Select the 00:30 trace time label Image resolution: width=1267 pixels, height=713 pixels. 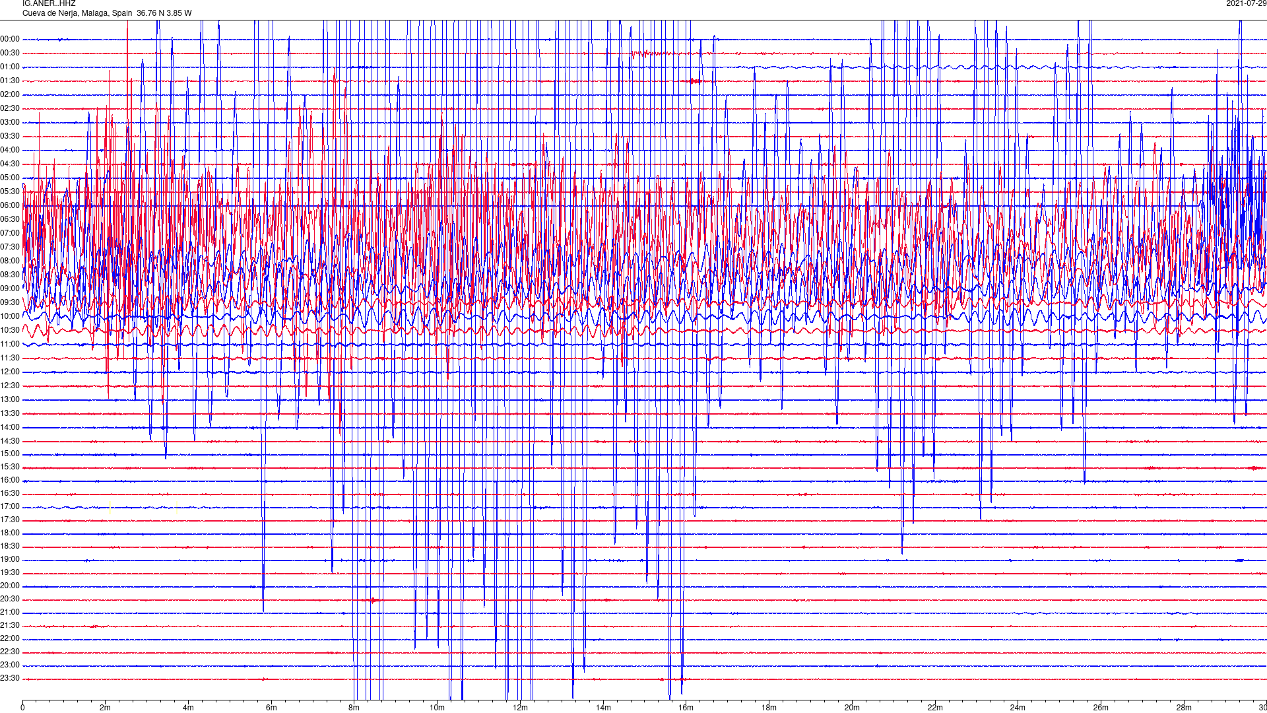coord(10,53)
